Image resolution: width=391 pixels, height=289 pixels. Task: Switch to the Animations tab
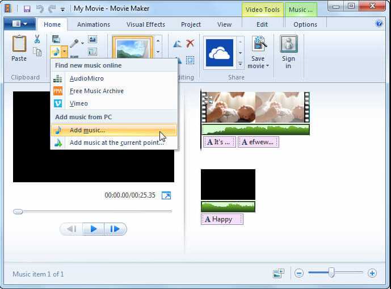pos(94,24)
